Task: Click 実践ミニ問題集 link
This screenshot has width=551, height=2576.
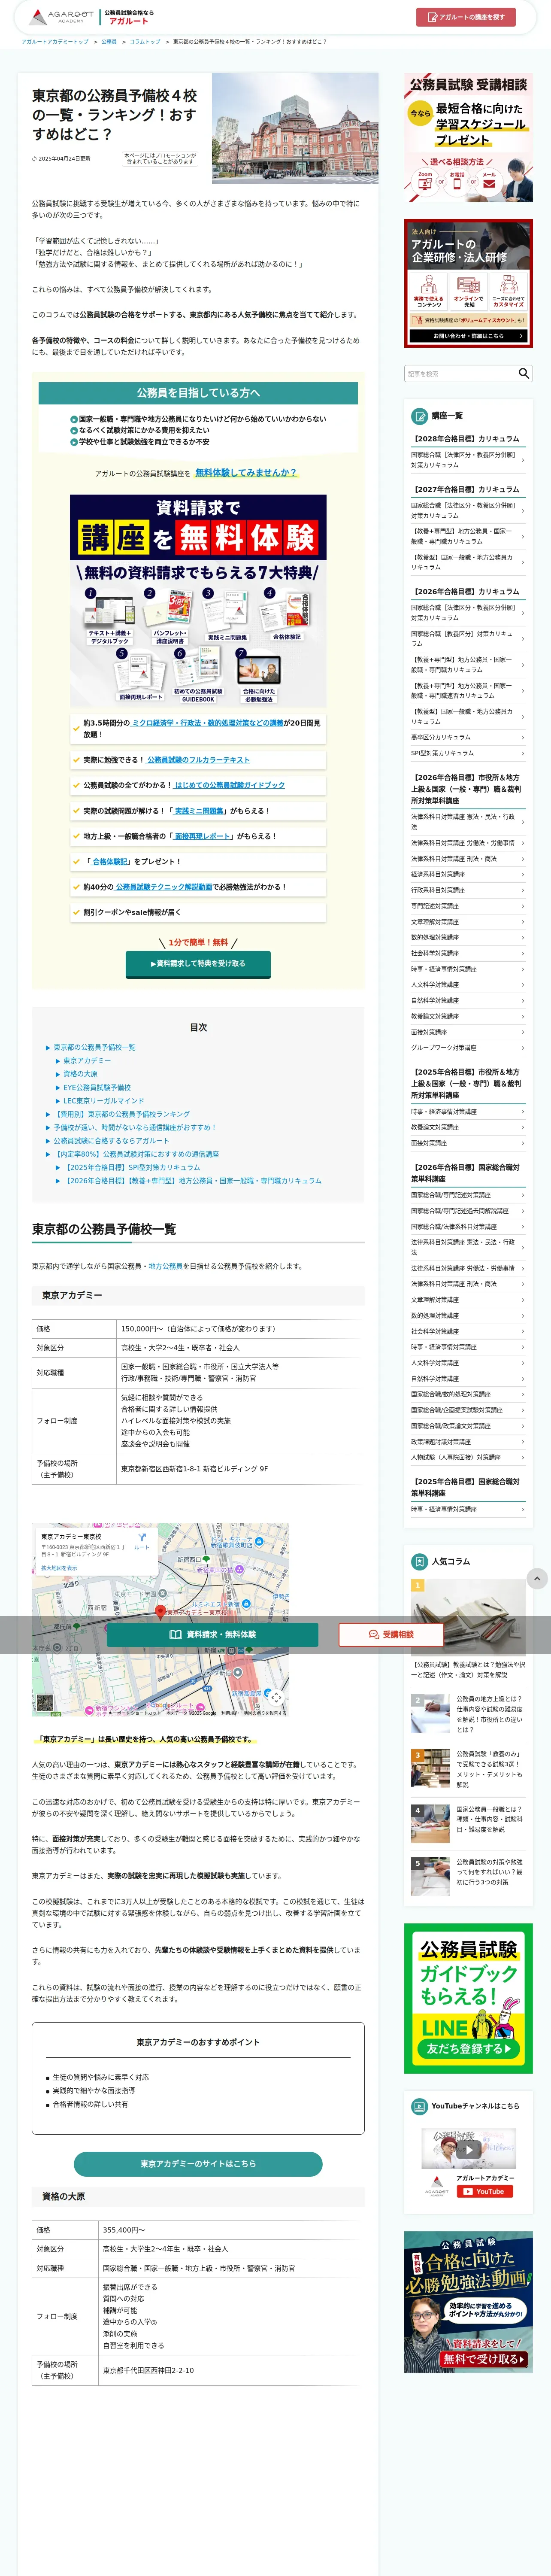Action: tap(200, 811)
